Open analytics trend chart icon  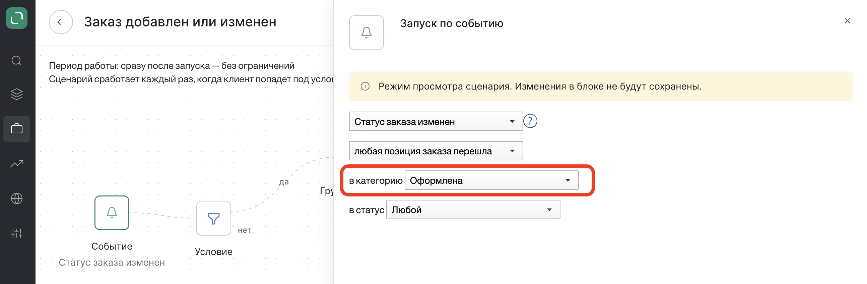click(x=17, y=164)
